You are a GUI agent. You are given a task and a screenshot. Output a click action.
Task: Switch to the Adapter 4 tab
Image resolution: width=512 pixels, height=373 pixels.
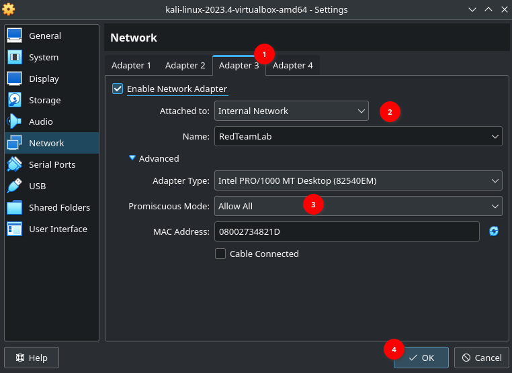coord(292,66)
